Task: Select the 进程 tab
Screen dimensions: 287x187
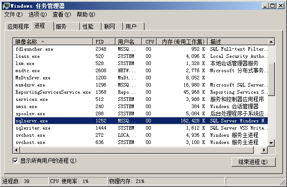Action: coord(42,26)
